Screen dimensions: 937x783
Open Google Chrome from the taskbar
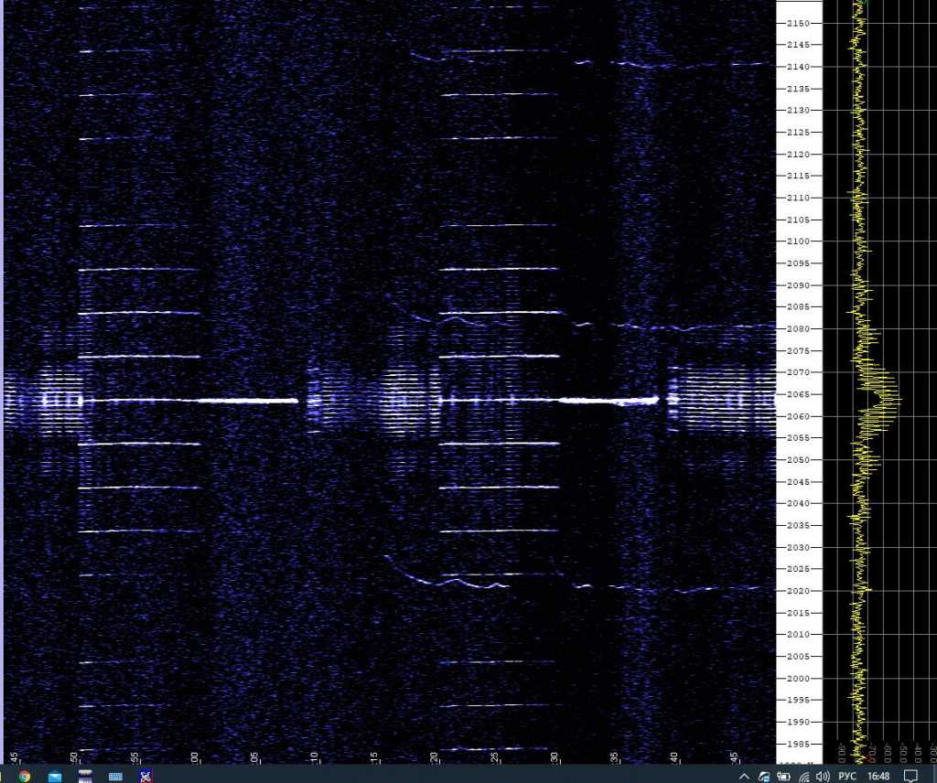(25, 776)
